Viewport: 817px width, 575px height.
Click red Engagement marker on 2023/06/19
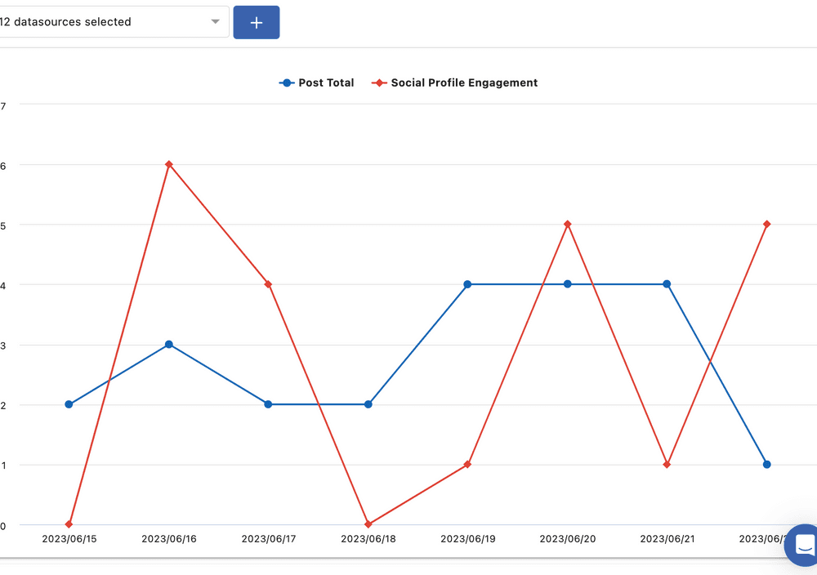pos(467,464)
